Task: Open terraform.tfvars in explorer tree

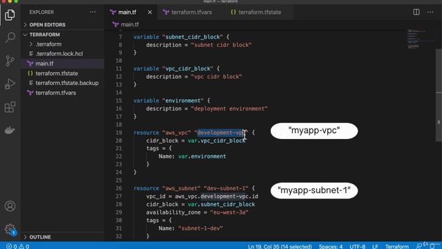Action: pos(55,93)
